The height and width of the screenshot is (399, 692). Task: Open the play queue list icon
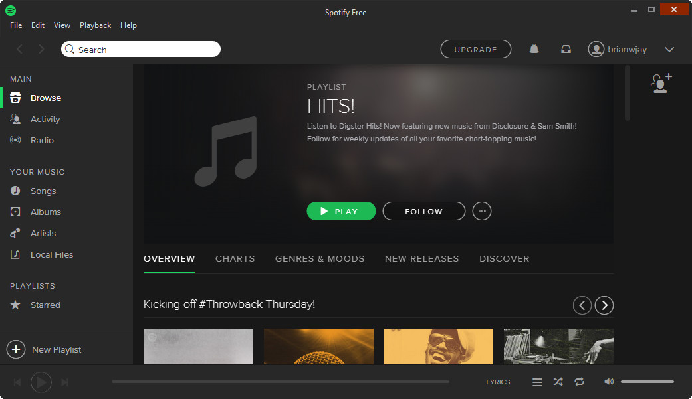537,382
